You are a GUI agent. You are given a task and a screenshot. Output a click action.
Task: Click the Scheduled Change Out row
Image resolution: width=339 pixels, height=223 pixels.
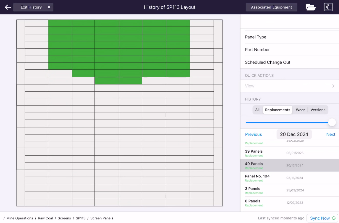290,62
